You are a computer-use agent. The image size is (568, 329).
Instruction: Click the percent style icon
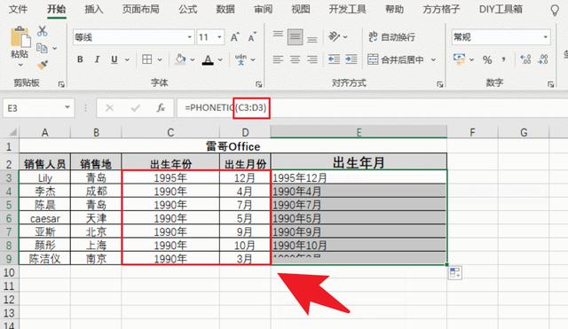click(487, 59)
